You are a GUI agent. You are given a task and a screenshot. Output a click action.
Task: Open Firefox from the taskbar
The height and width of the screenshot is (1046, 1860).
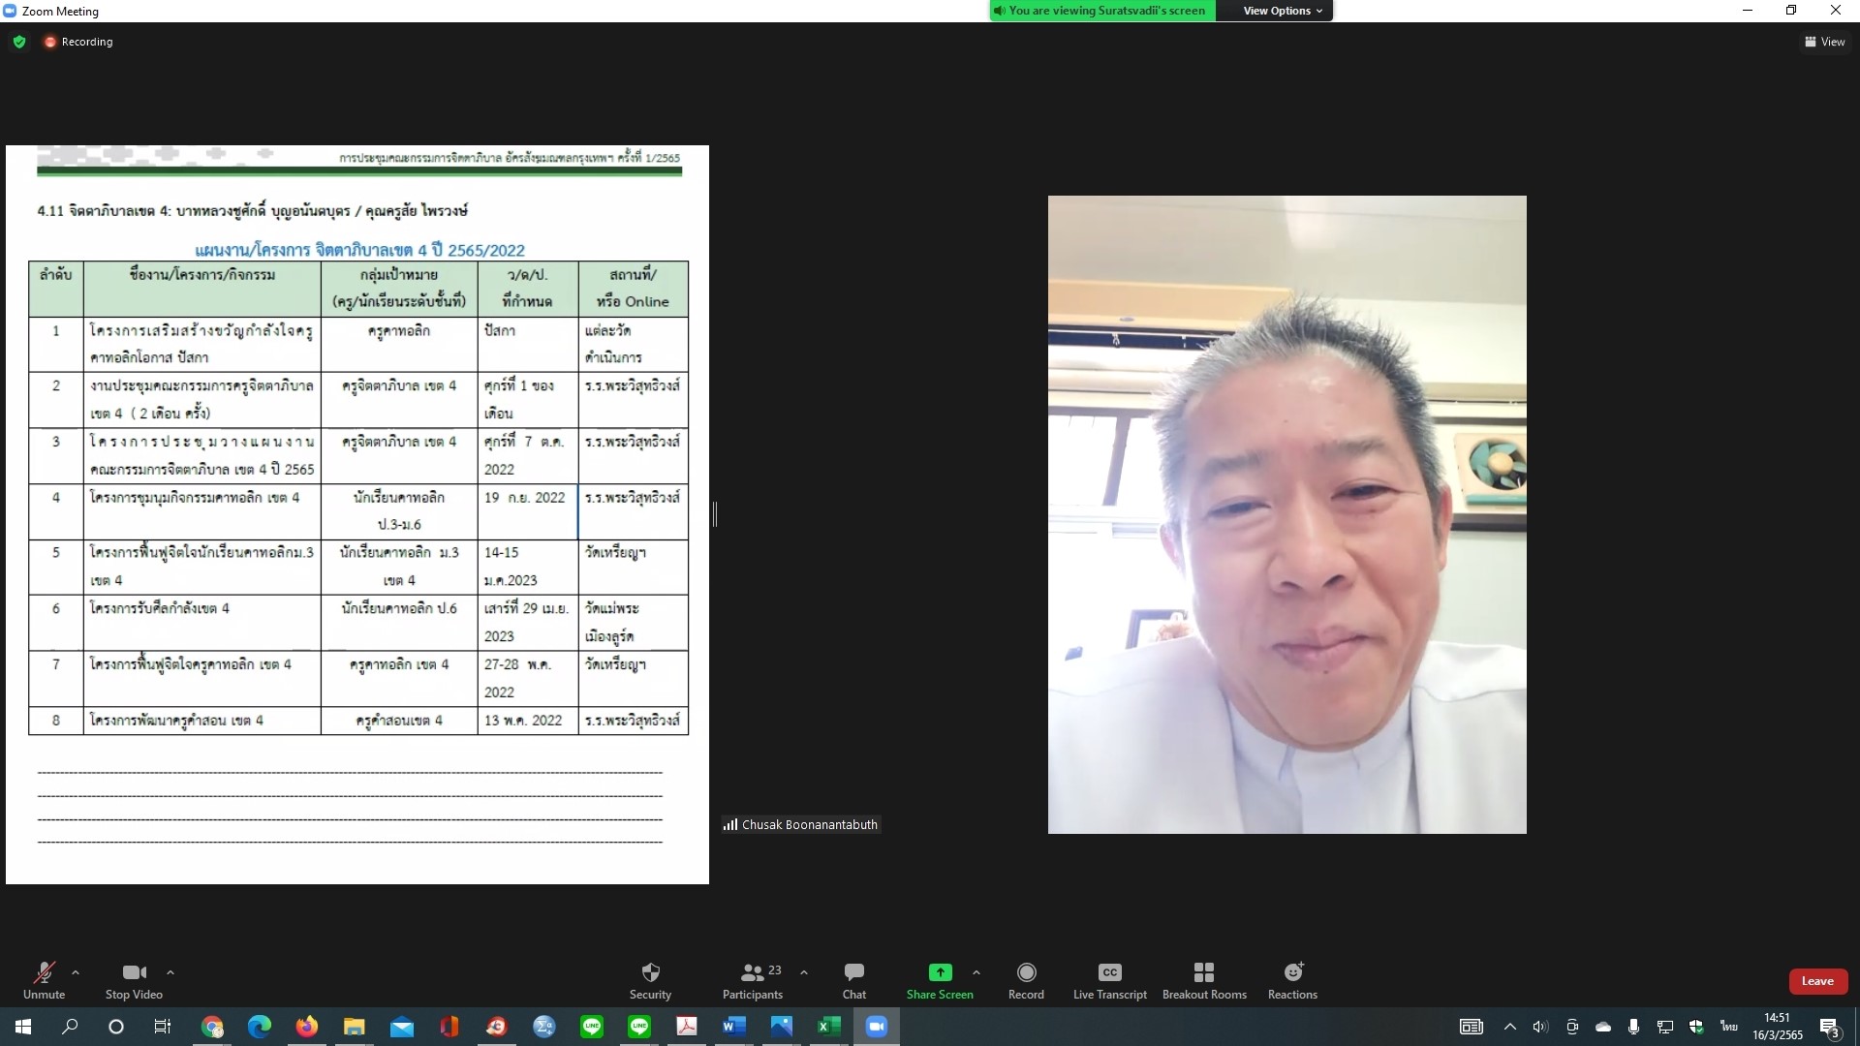pos(307,1027)
